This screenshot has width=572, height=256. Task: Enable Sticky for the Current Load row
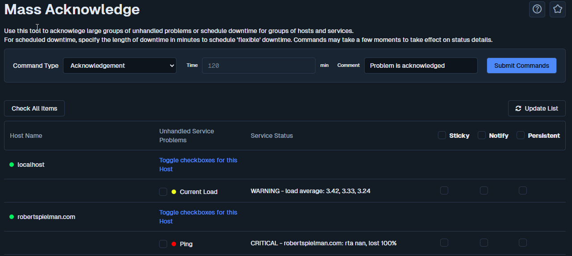(444, 190)
